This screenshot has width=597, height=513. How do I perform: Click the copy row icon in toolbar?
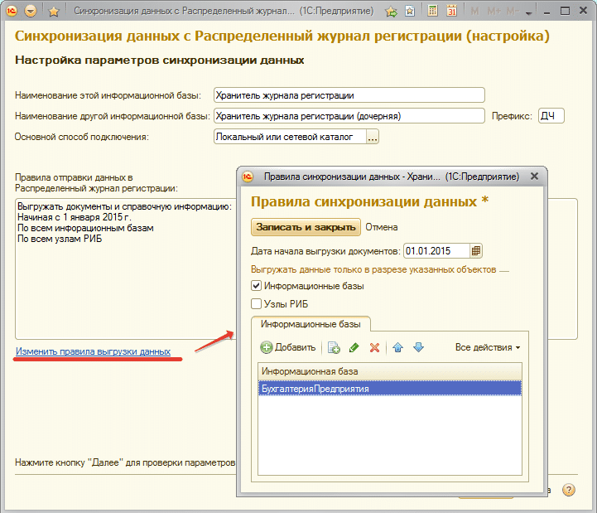(334, 347)
